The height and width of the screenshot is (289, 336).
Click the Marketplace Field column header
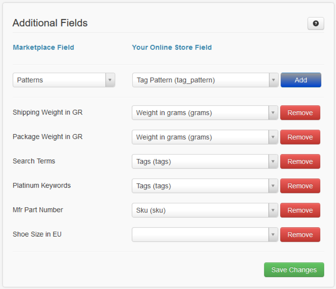(44, 47)
